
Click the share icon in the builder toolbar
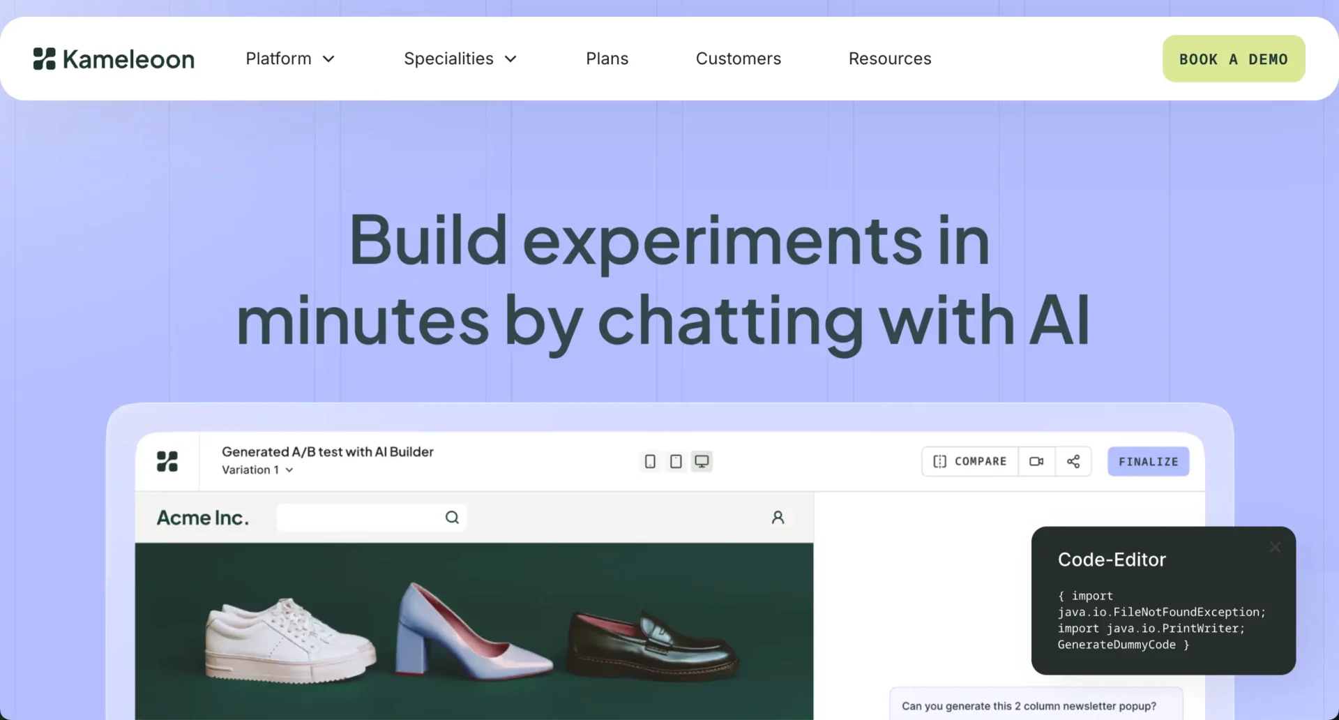point(1073,462)
